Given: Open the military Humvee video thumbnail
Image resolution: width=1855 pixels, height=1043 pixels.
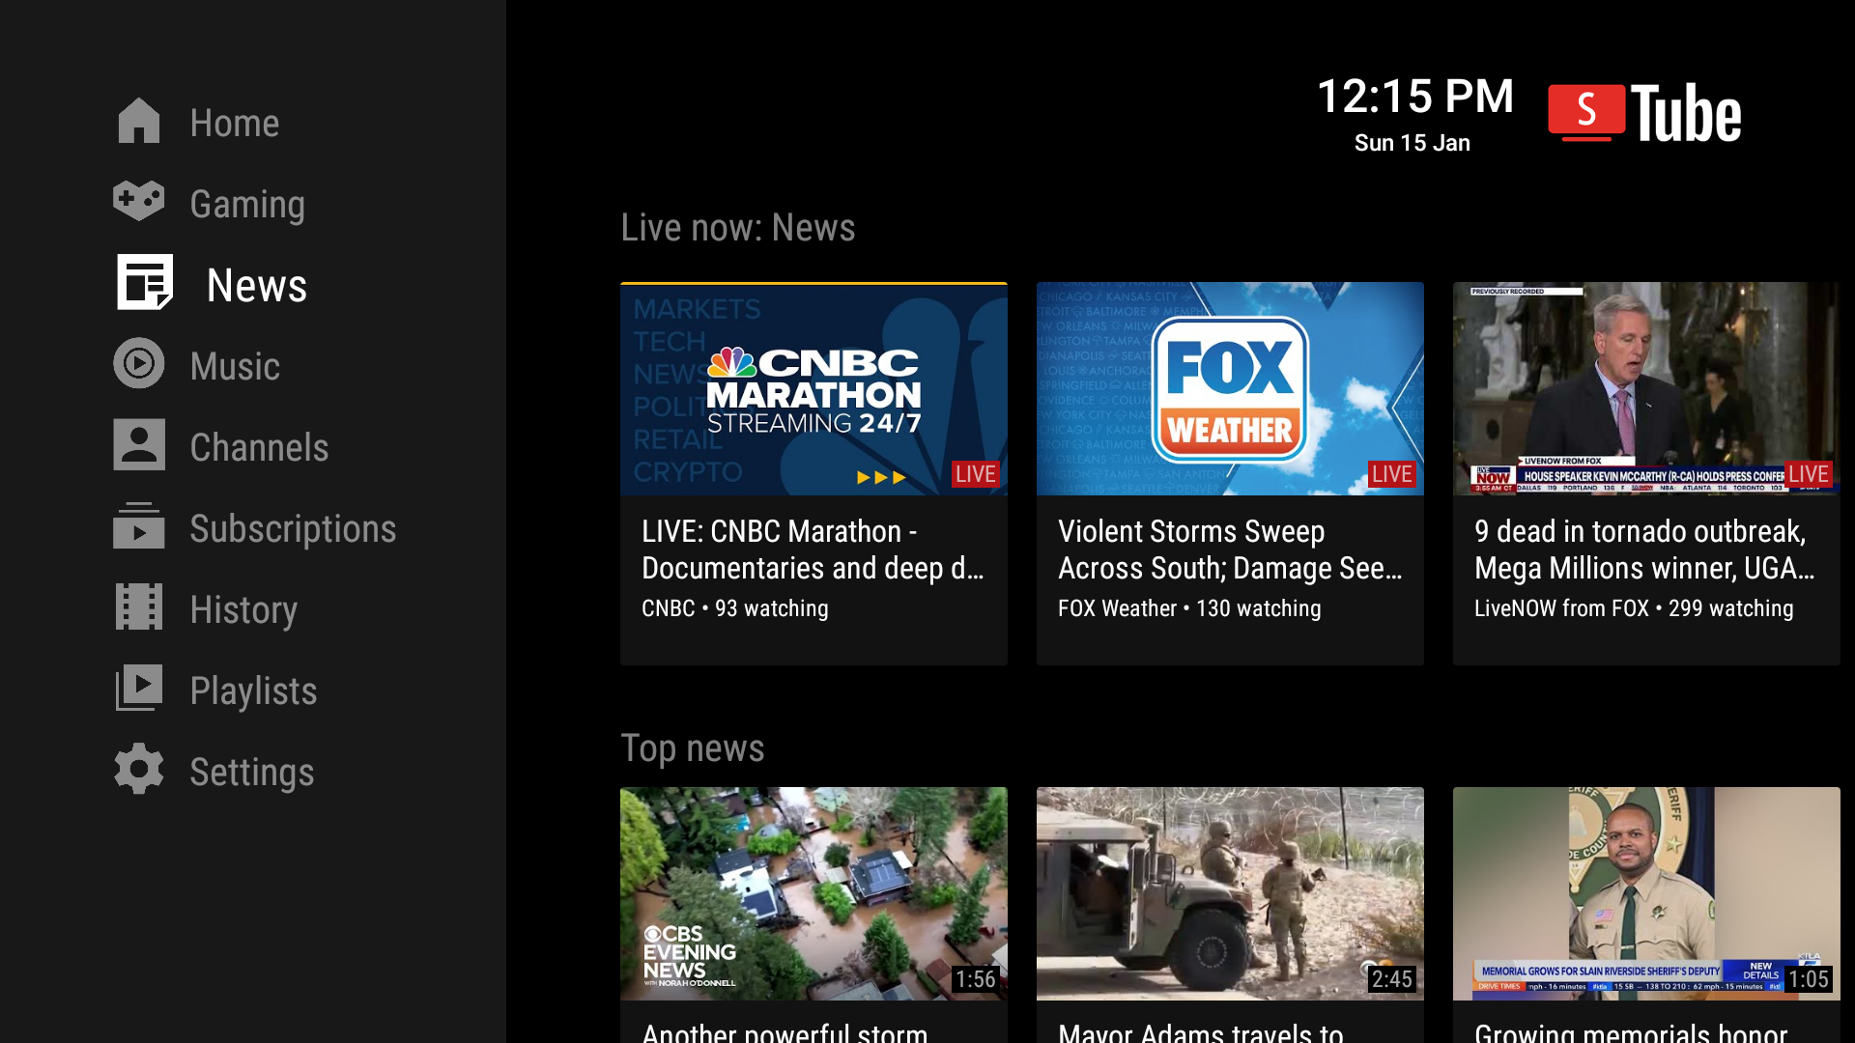Looking at the screenshot, I should pos(1230,893).
